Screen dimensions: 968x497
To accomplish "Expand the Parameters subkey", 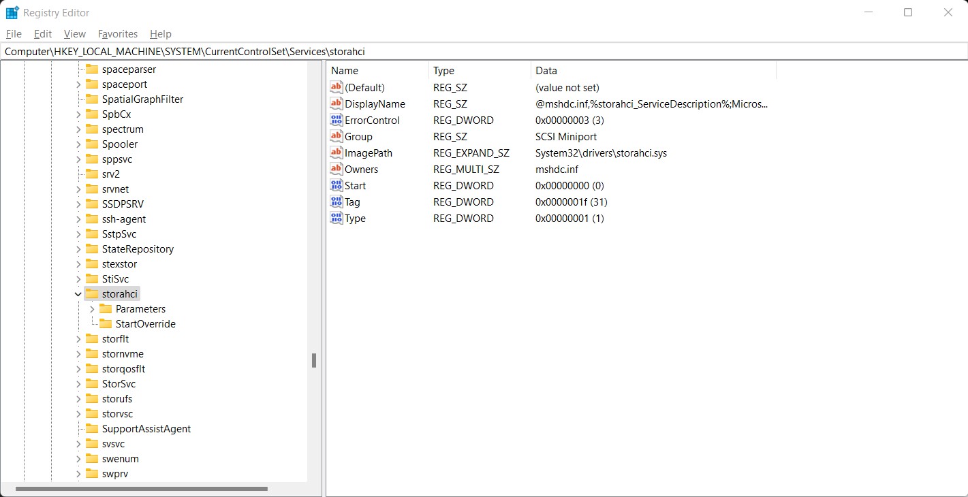I will point(92,309).
